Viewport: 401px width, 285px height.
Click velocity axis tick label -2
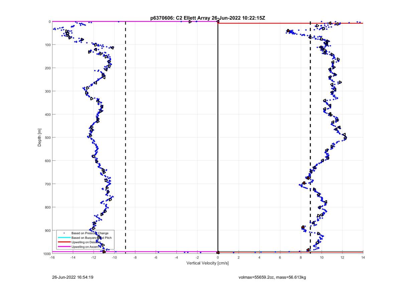point(197,258)
